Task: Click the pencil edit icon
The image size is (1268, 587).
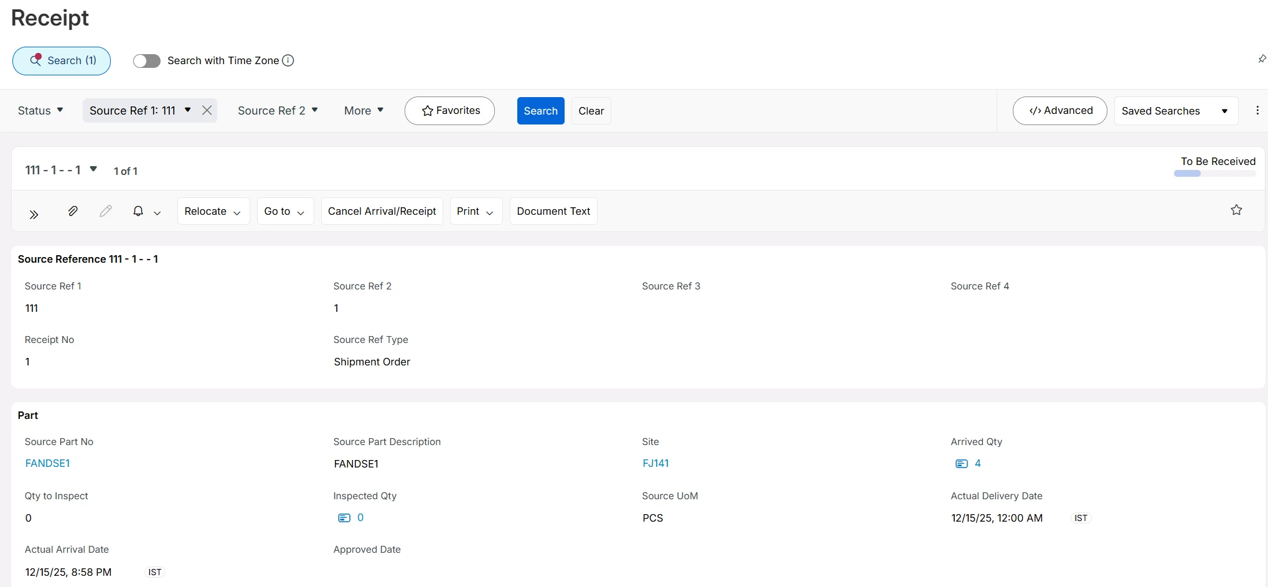Action: tap(106, 211)
